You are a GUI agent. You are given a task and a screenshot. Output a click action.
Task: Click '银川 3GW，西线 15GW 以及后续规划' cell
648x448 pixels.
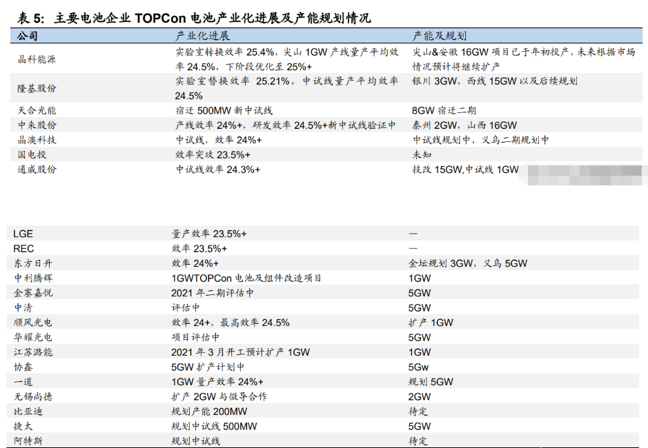tap(495, 81)
